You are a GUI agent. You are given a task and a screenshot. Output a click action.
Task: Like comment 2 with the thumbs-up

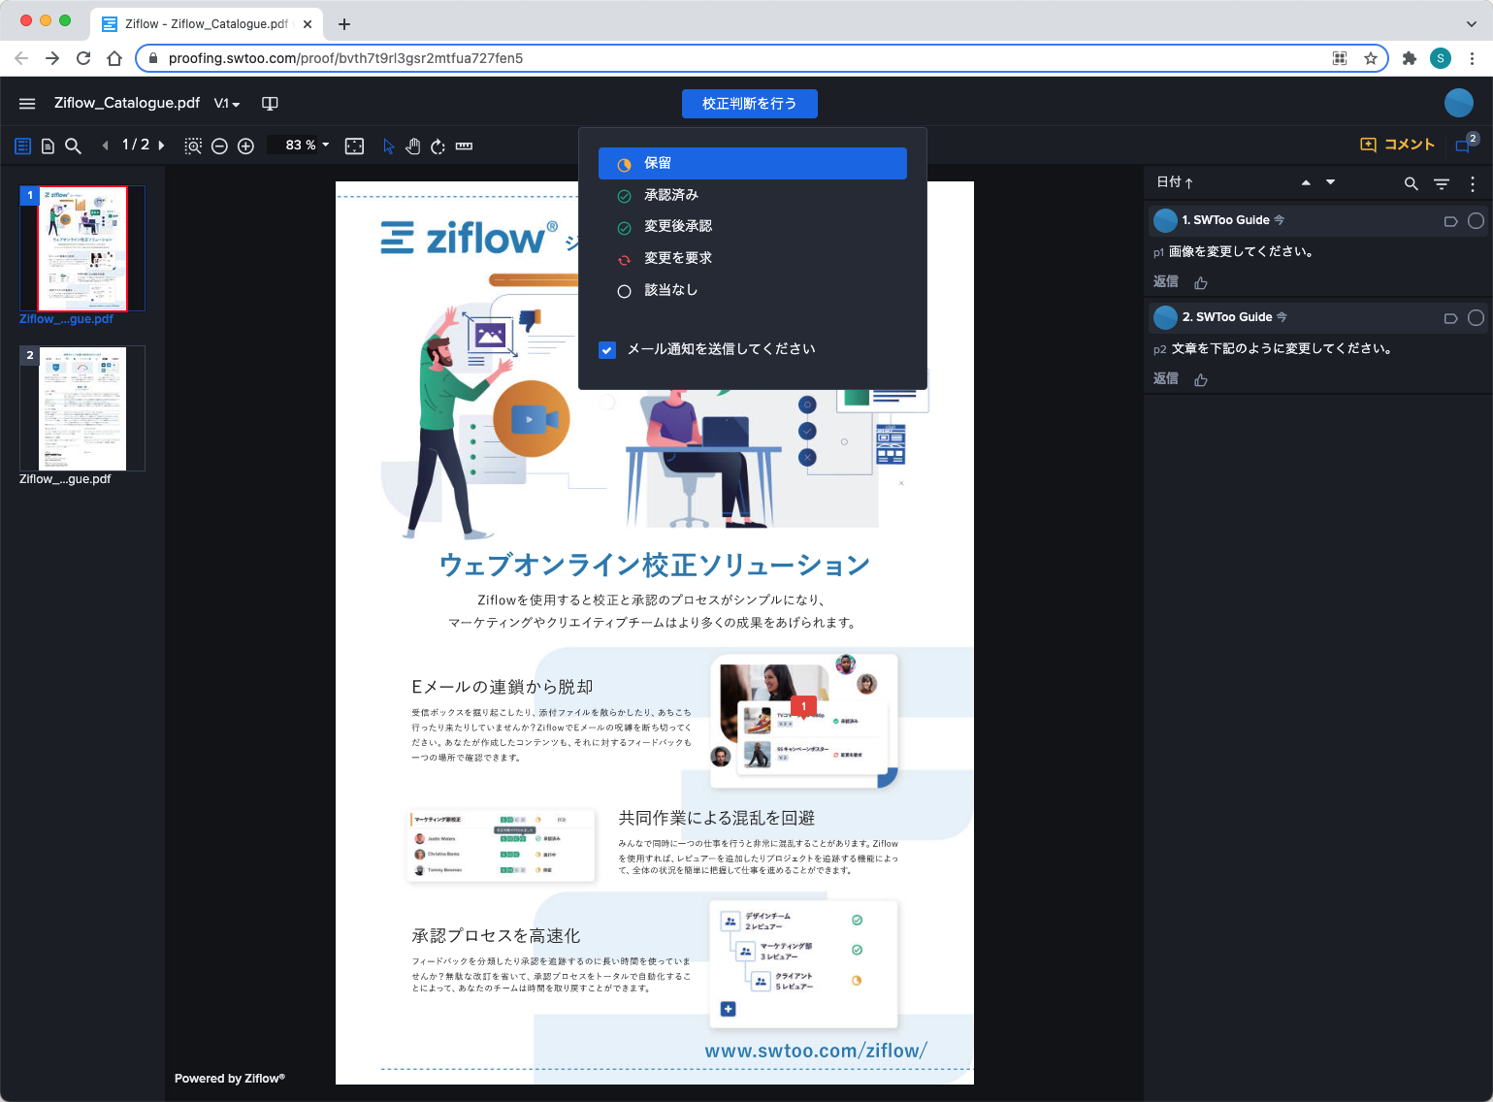pyautogui.click(x=1201, y=380)
